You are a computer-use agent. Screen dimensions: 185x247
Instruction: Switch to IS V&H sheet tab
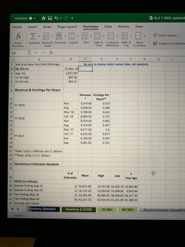click(107, 210)
